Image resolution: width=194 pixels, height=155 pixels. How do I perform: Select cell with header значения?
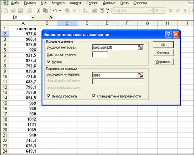[23, 29]
